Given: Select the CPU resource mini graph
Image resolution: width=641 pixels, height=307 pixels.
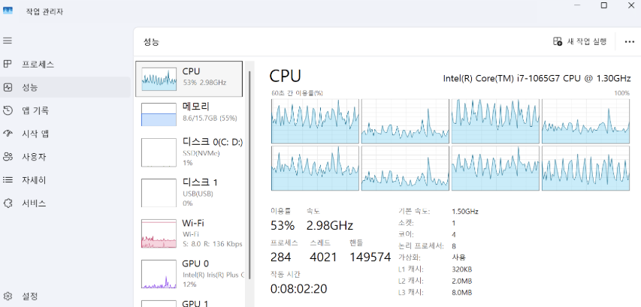Looking at the screenshot, I should click(x=159, y=78).
